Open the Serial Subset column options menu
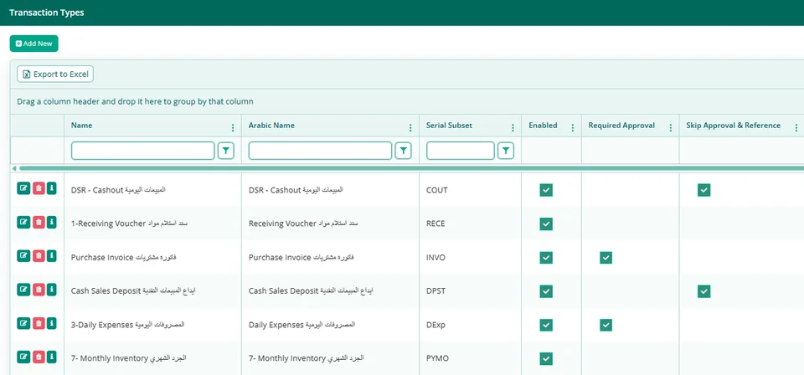 click(513, 127)
